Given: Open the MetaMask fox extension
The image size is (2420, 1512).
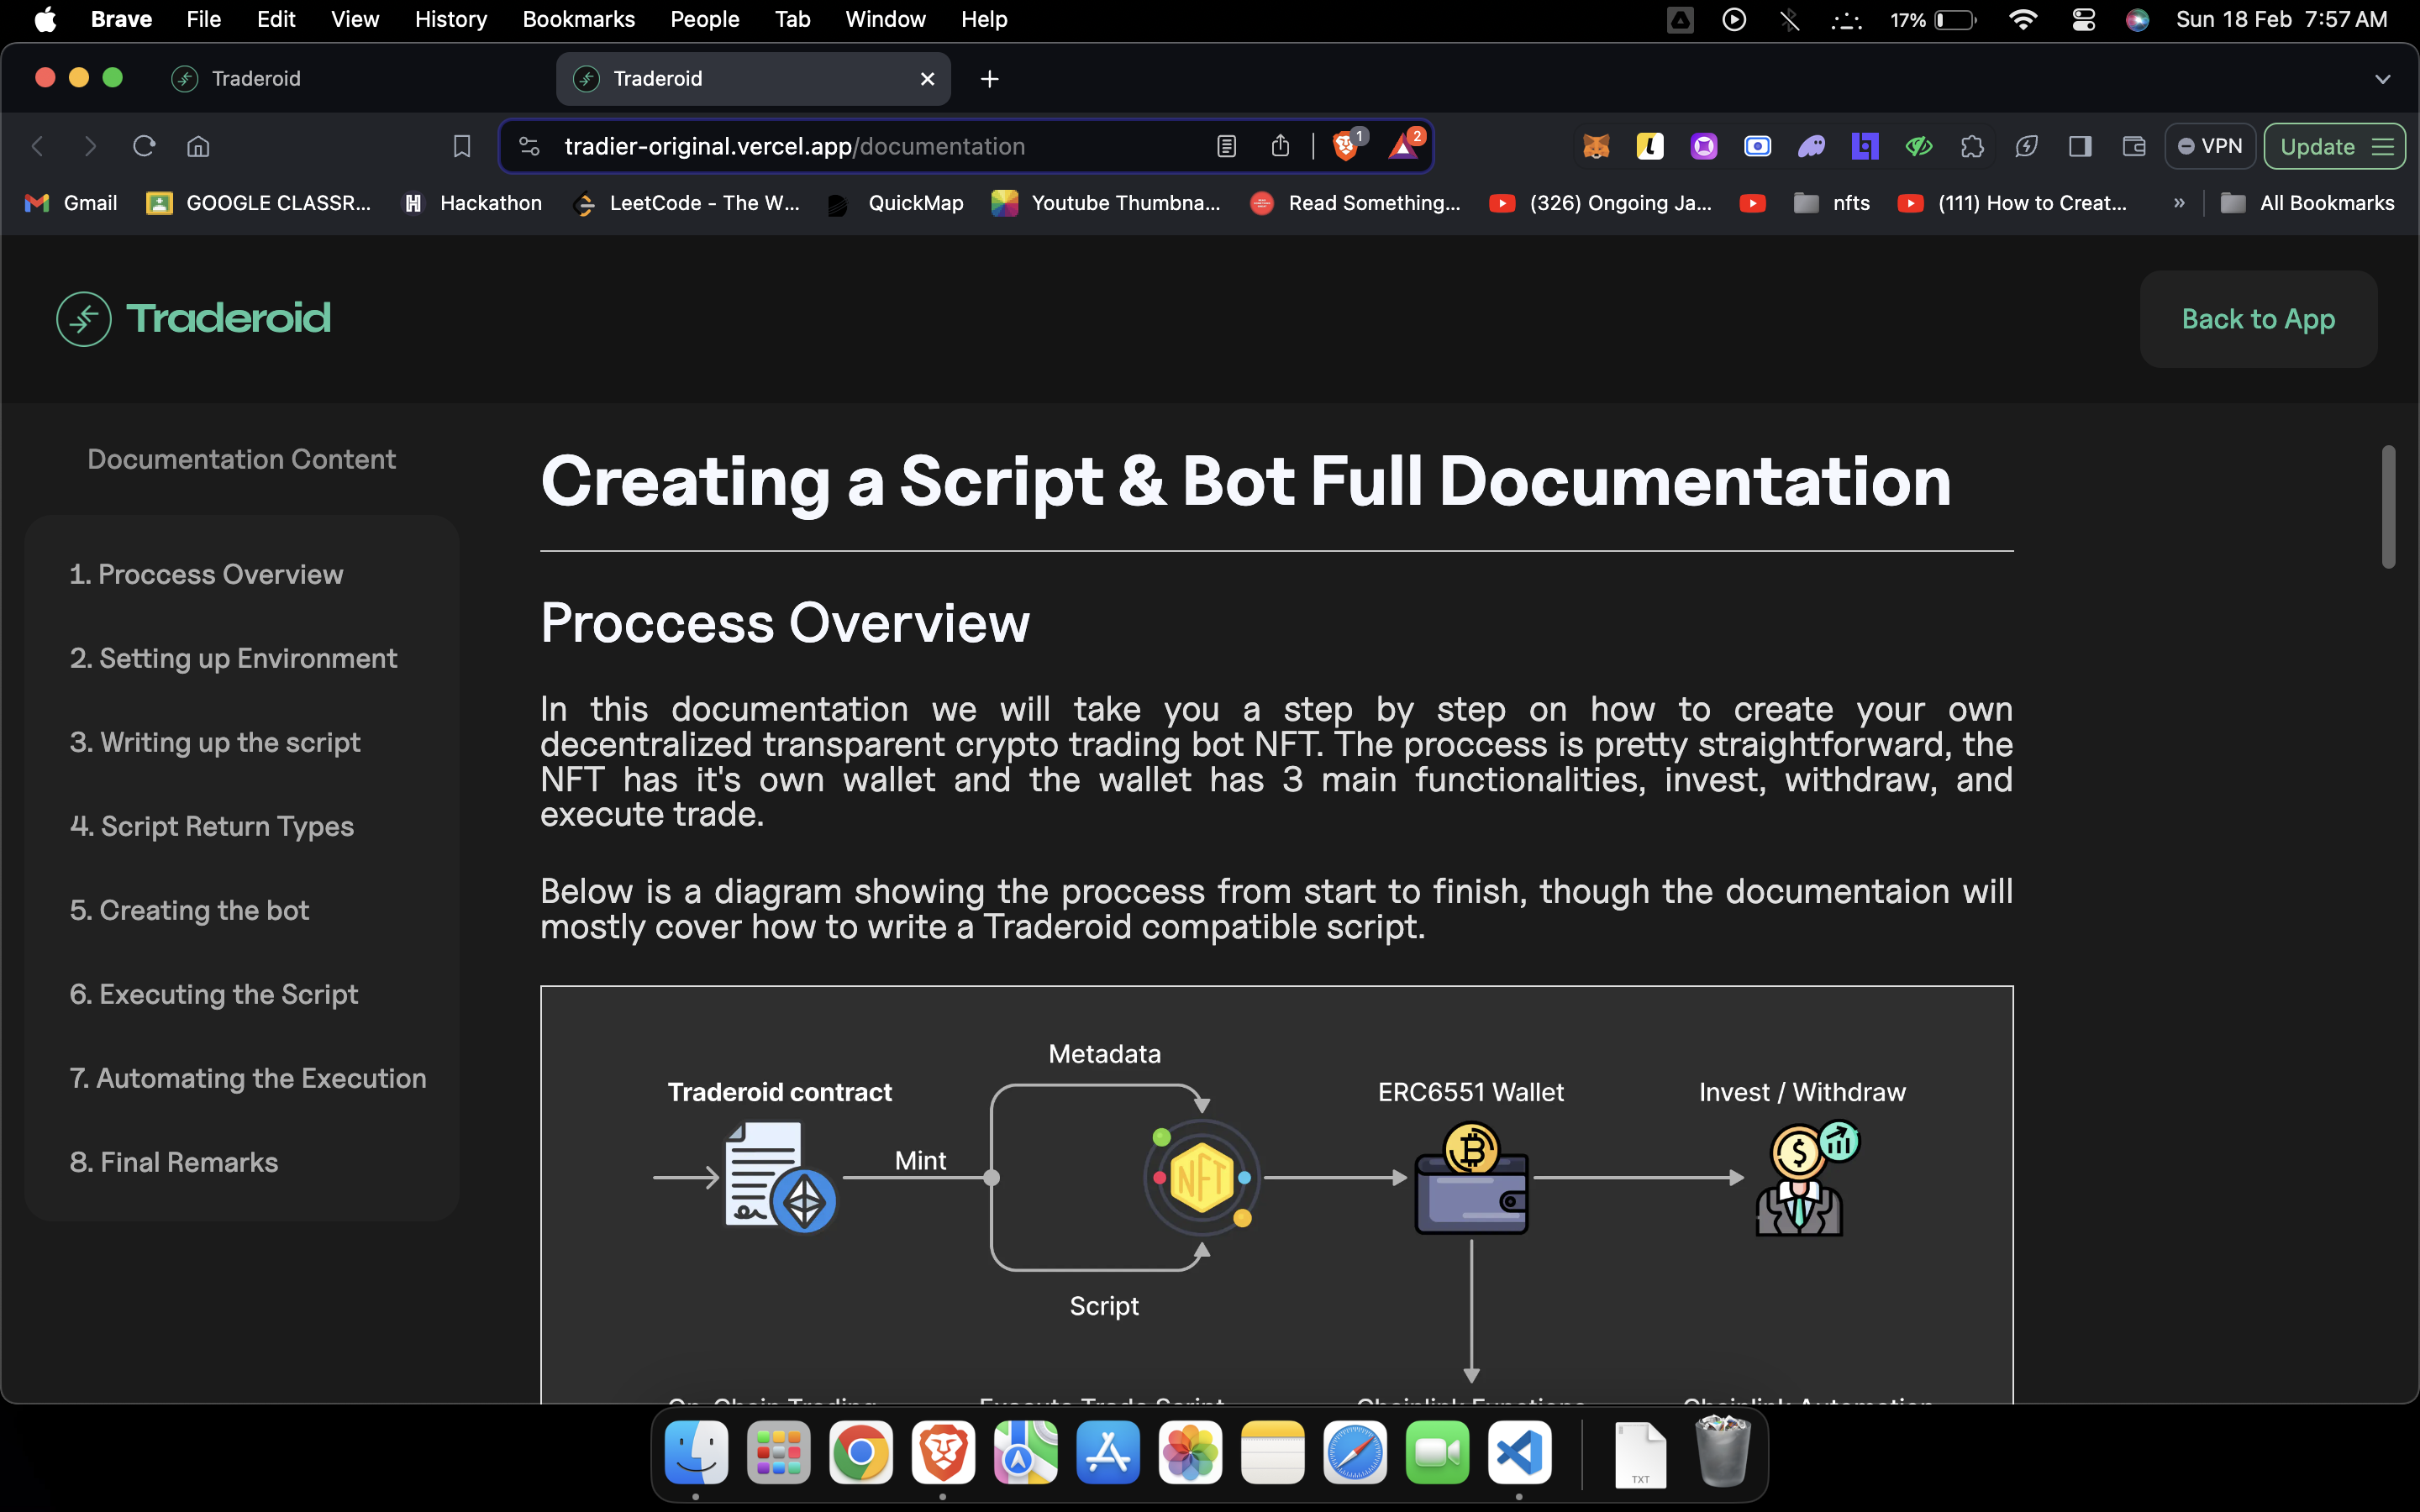Looking at the screenshot, I should click(x=1596, y=146).
